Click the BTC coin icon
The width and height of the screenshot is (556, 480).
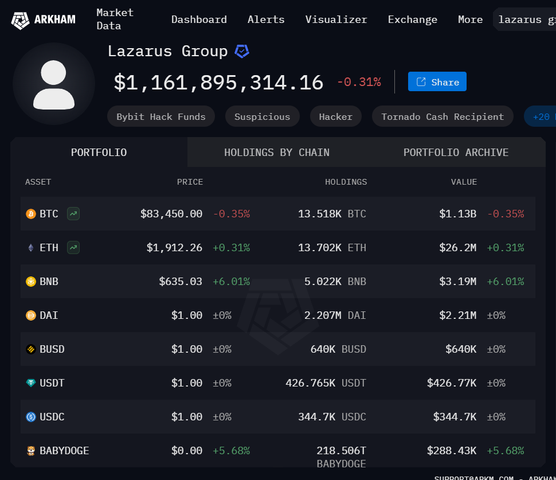click(31, 214)
